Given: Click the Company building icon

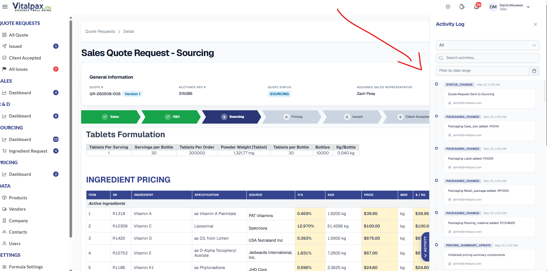Looking at the screenshot, I should coord(4,221).
